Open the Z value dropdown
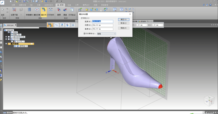The width and height of the screenshot is (218, 114). (162, 25)
